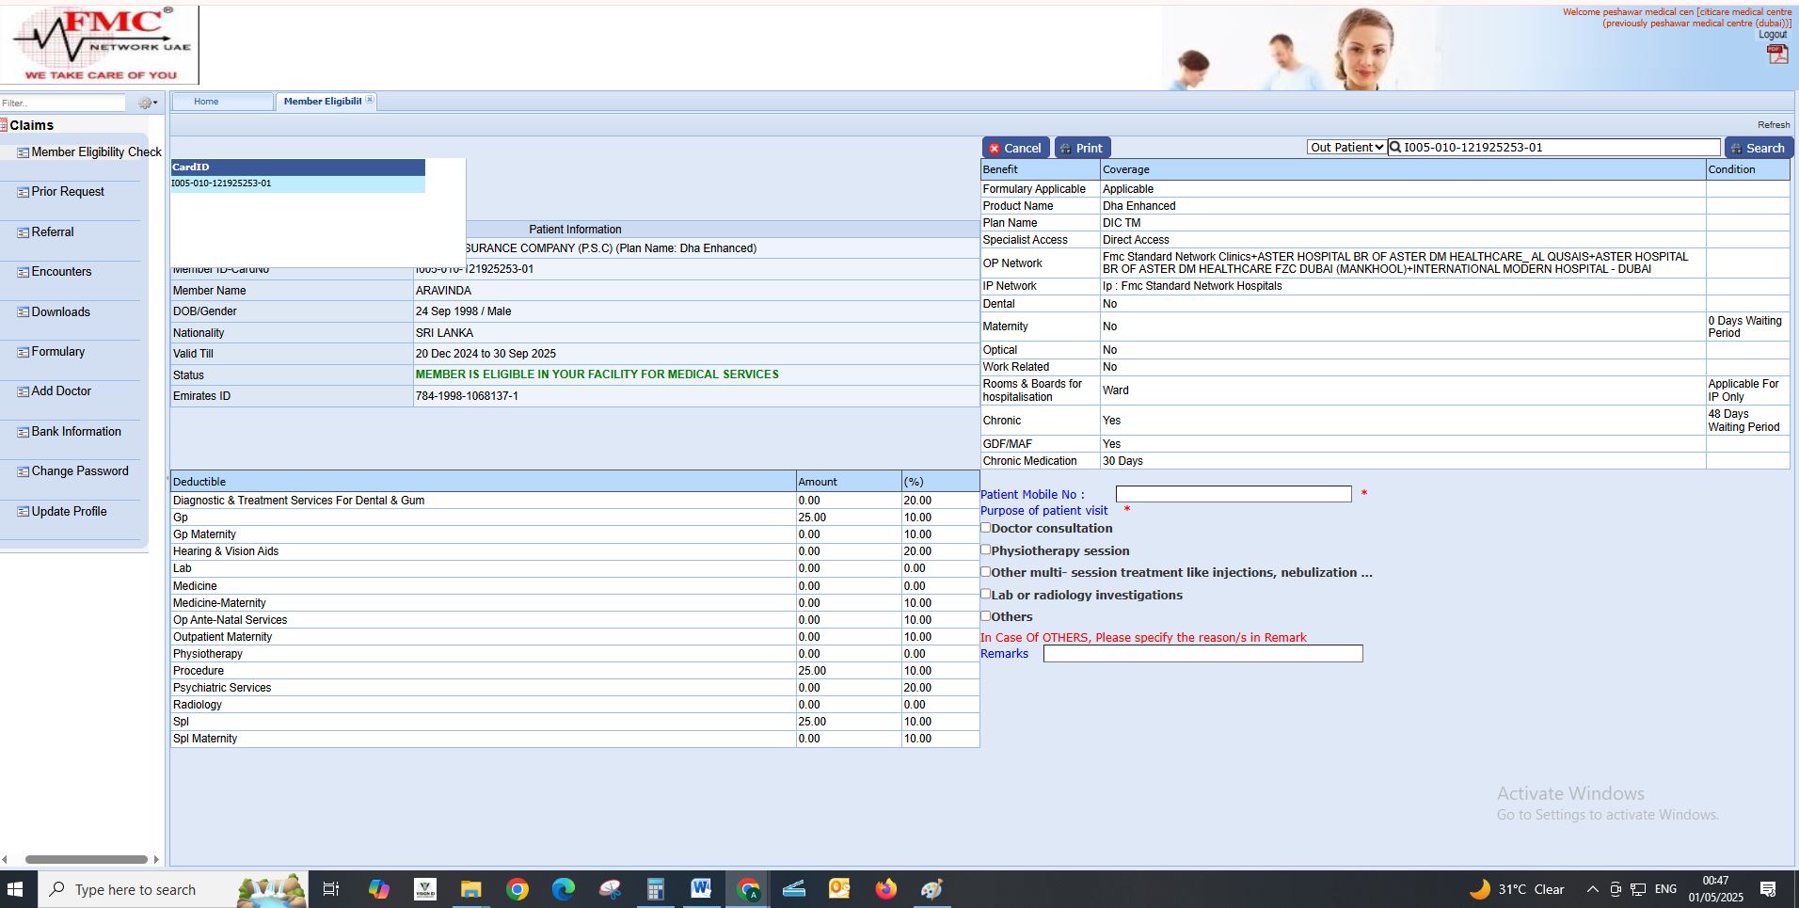Screen dimensions: 1799x908
Task: Click the magnifier icon in the card search box
Action: point(1396,147)
